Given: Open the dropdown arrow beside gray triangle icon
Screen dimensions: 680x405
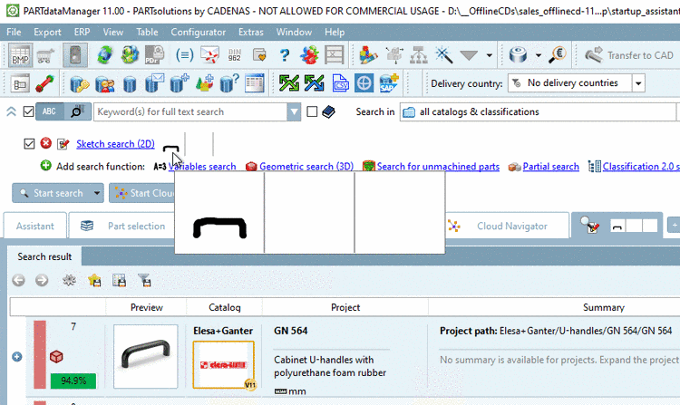Looking at the screenshot, I should tap(490, 55).
